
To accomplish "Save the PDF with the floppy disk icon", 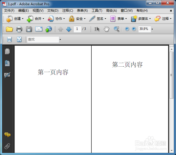I will pyautogui.click(x=29, y=29).
